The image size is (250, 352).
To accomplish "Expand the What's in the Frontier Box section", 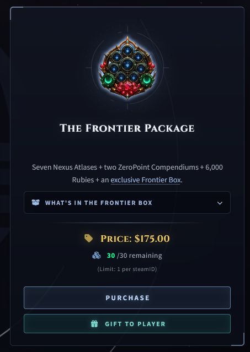I will [x=127, y=203].
